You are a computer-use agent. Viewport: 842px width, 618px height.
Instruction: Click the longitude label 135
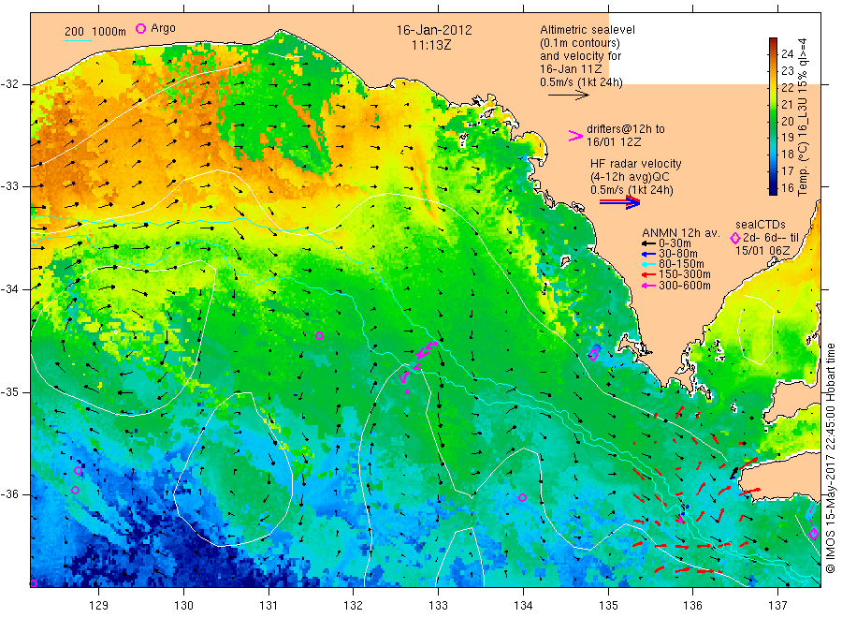pos(608,606)
